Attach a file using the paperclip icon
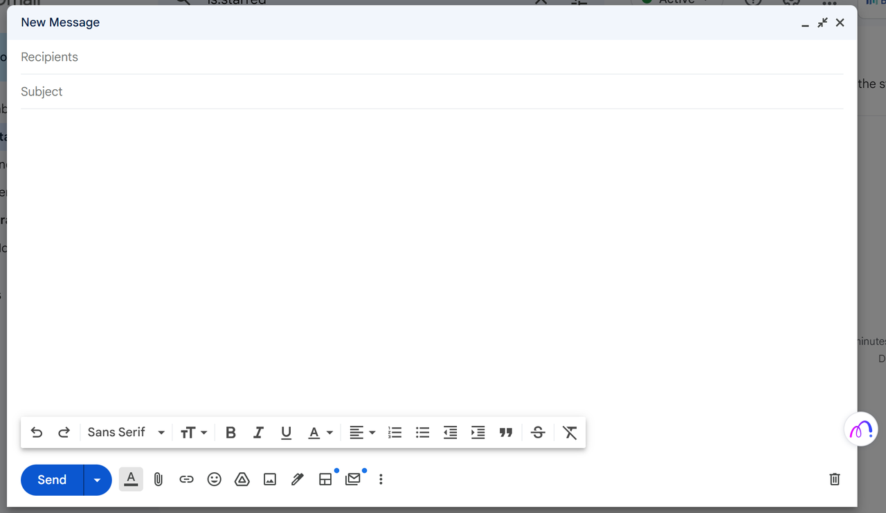886x513 pixels. point(159,479)
